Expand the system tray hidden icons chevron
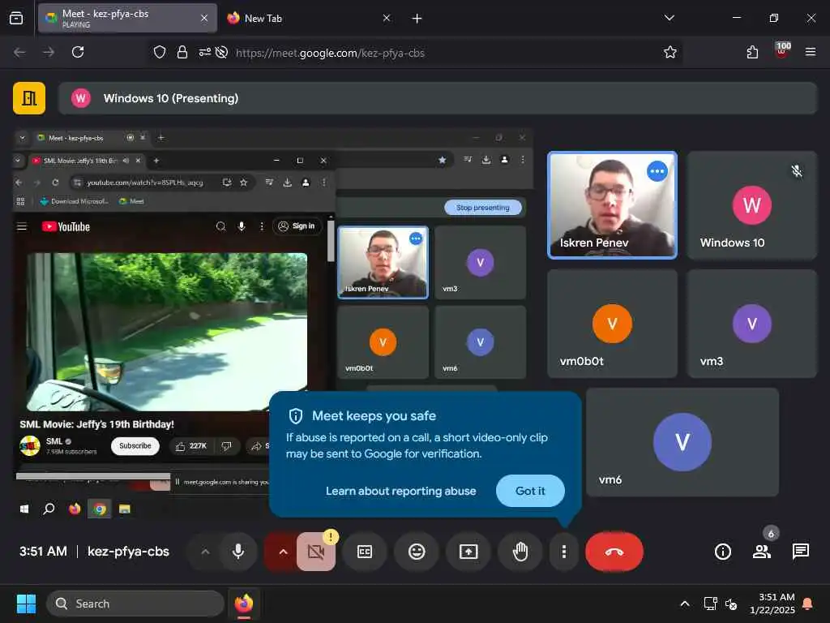This screenshot has width=830, height=623. (684, 604)
